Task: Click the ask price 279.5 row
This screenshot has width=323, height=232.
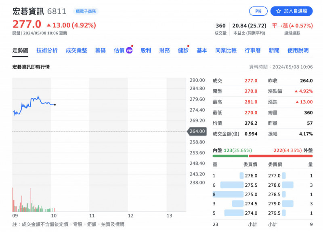Action: [x=290, y=213]
